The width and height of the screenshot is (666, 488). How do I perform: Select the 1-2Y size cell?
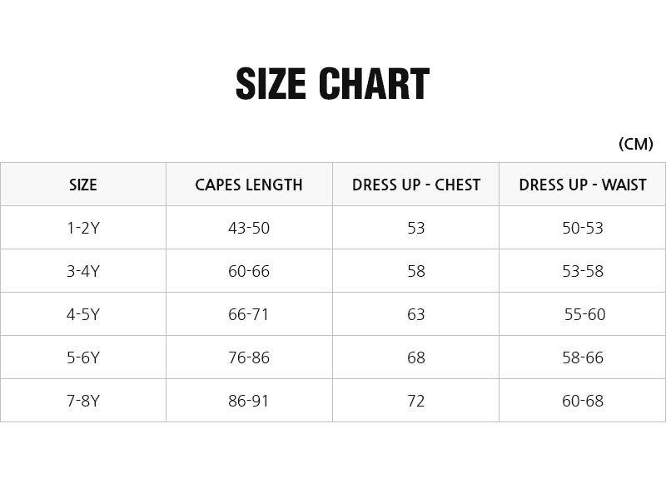coord(83,228)
